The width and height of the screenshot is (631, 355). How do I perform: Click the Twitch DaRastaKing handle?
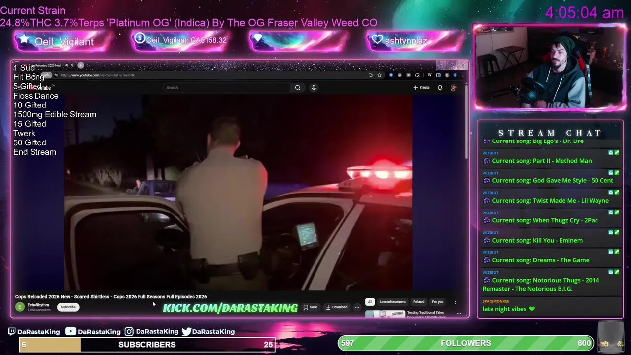(x=34, y=332)
